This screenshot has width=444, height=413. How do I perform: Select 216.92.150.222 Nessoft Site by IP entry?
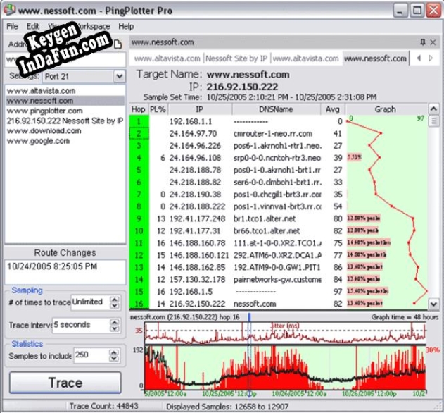[65, 121]
